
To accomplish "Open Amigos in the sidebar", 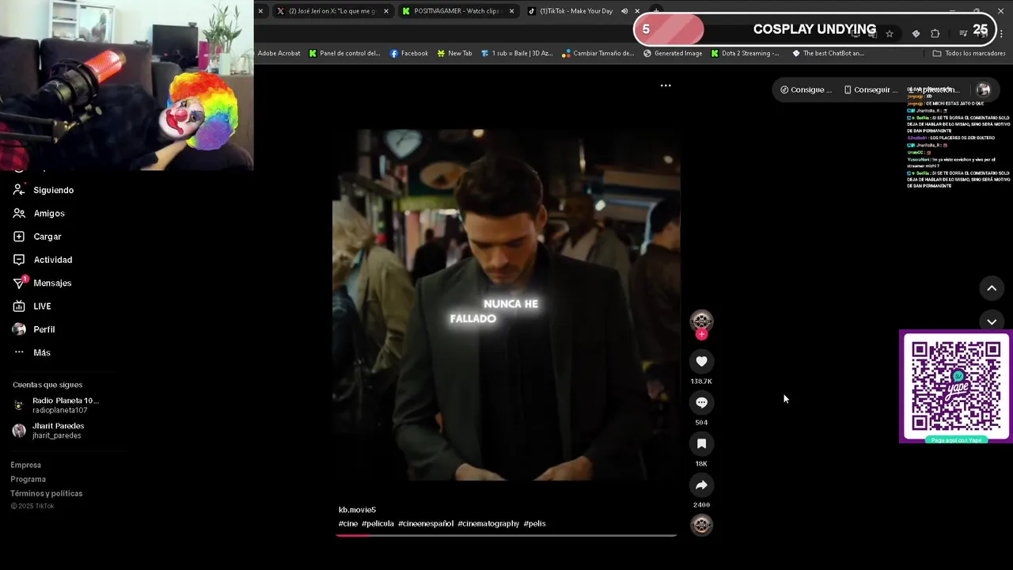I will click(x=39, y=213).
